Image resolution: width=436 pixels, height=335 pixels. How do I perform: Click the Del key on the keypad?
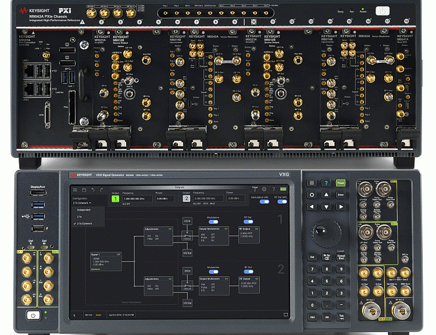[312, 257]
